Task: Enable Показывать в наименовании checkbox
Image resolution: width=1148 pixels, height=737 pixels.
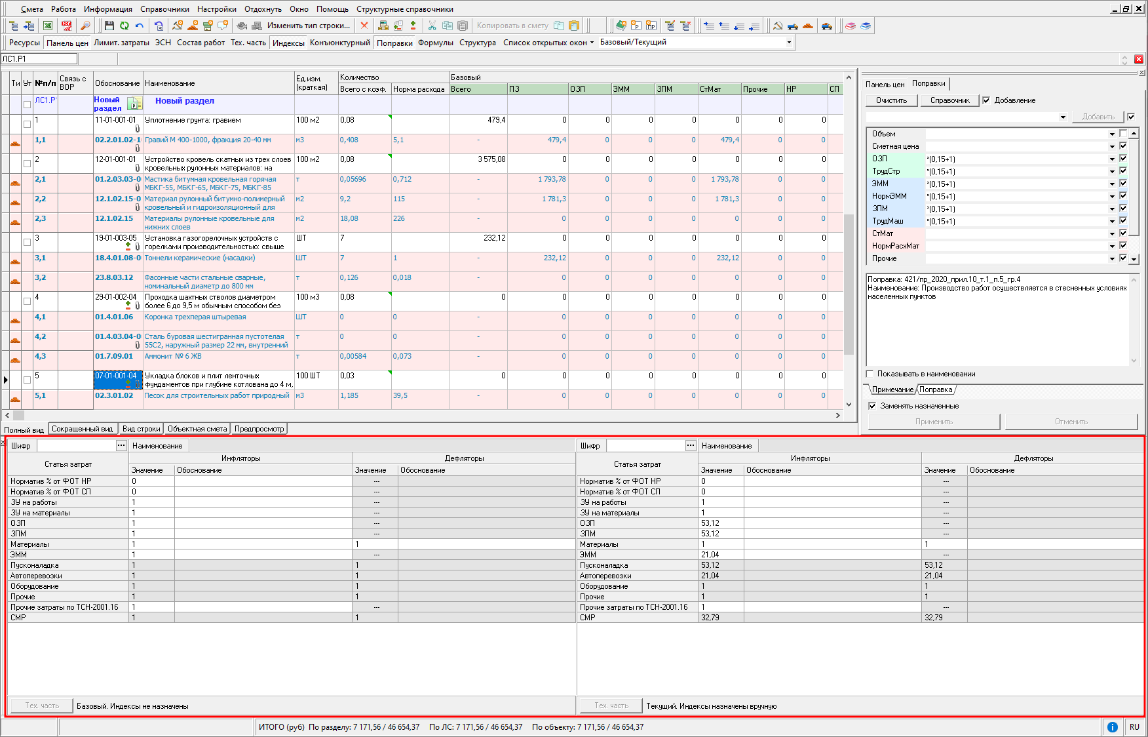Action: tap(870, 374)
